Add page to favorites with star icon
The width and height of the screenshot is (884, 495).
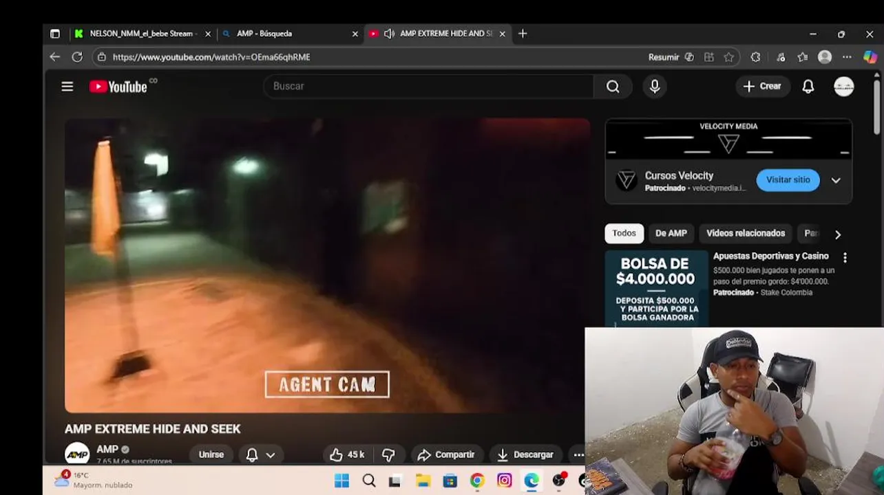[729, 57]
